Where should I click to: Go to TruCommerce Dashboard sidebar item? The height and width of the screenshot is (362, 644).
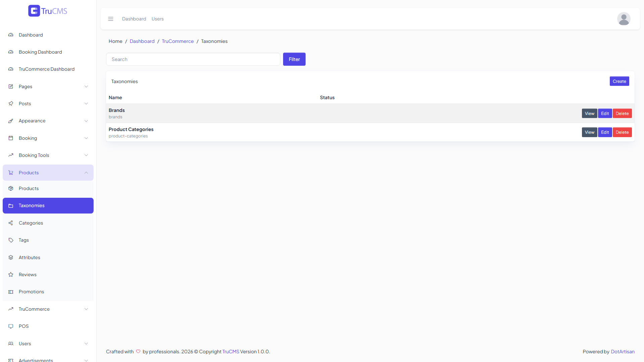point(48,69)
